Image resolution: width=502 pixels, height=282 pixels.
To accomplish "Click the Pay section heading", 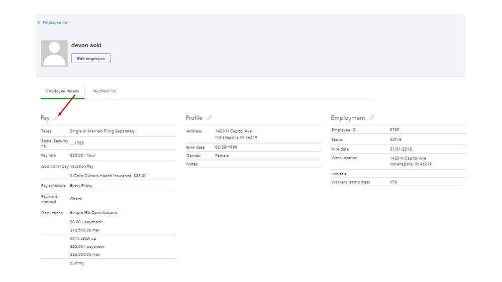I will tap(45, 118).
